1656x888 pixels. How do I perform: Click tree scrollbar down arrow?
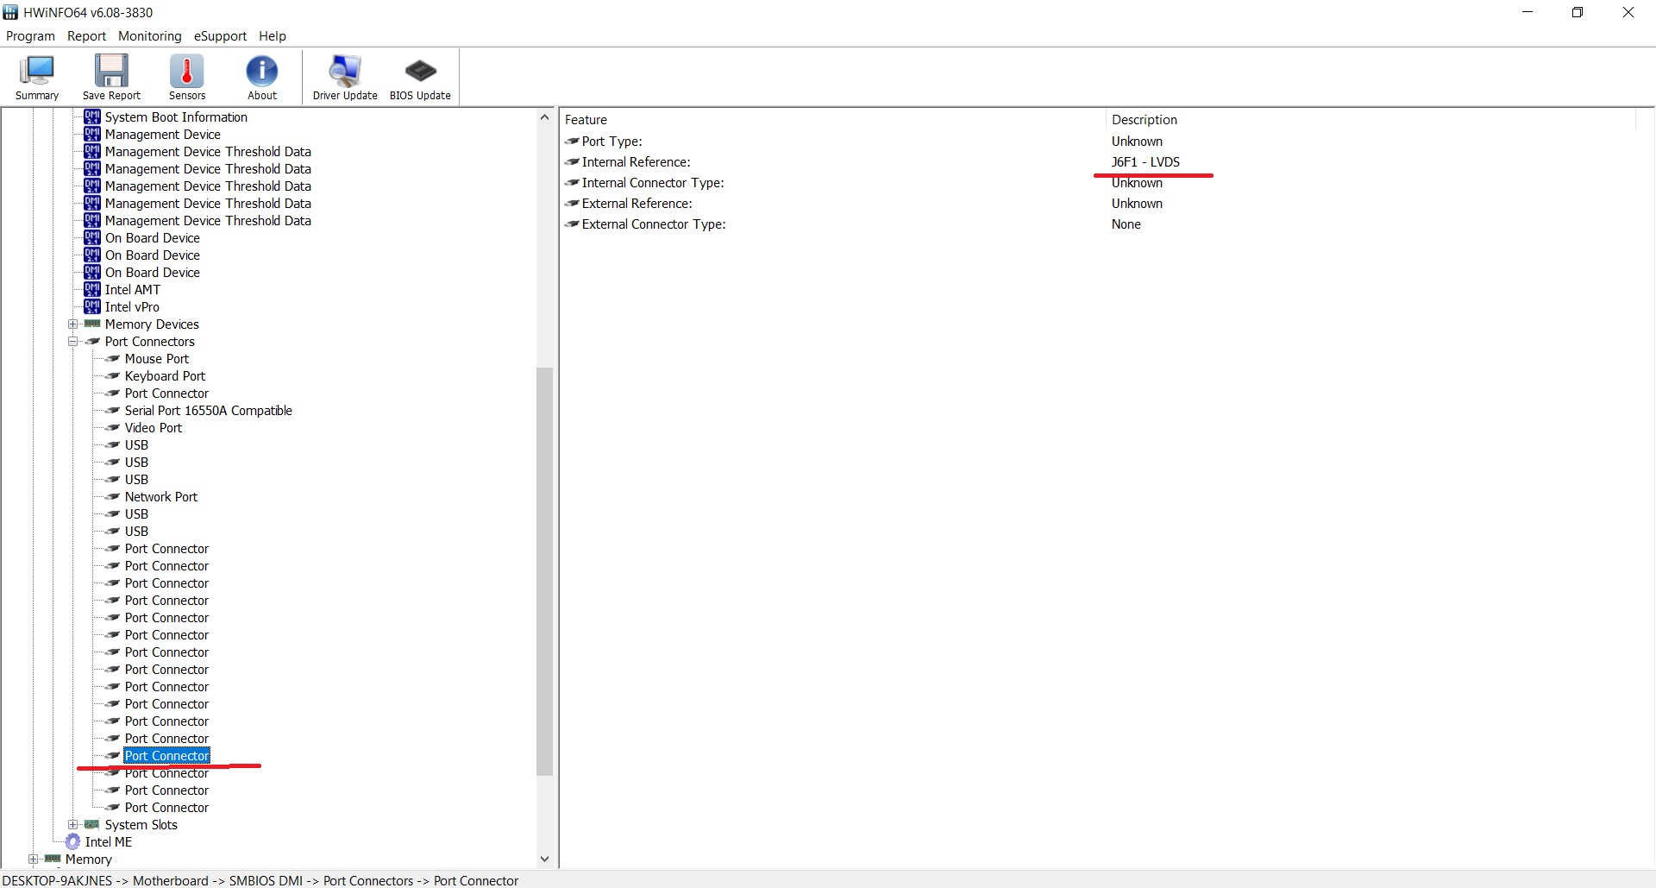coord(544,859)
